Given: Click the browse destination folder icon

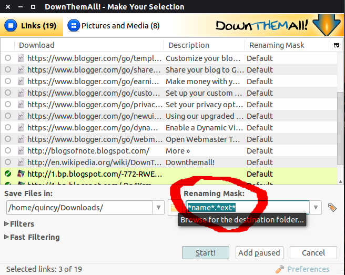Looking at the screenshot, I should tap(174, 208).
